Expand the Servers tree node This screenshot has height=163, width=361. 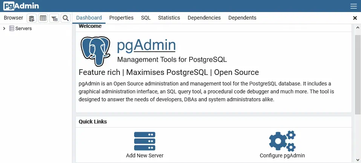pyautogui.click(x=4, y=29)
